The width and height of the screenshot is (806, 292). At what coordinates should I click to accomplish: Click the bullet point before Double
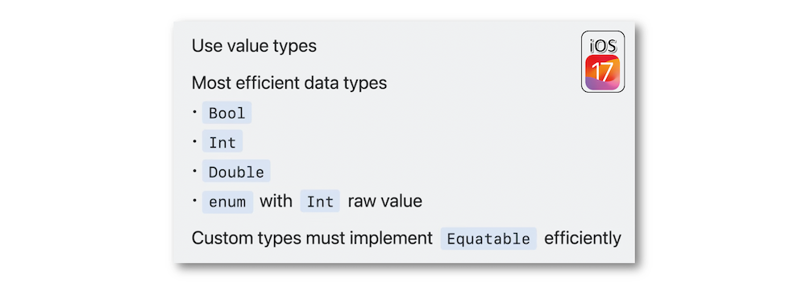[x=195, y=169]
